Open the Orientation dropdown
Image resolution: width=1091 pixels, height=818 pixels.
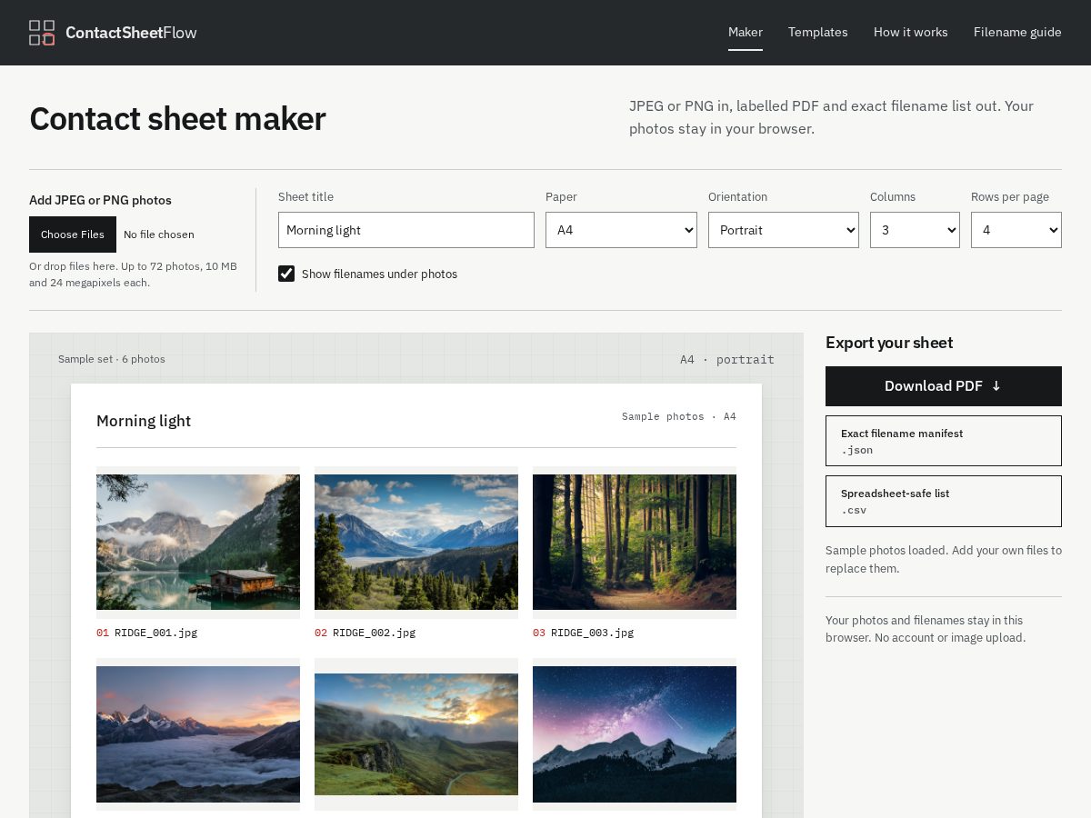784,230
